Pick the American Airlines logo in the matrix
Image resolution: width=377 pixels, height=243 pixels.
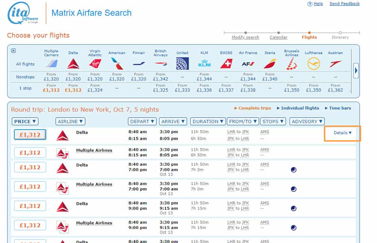click(x=117, y=64)
